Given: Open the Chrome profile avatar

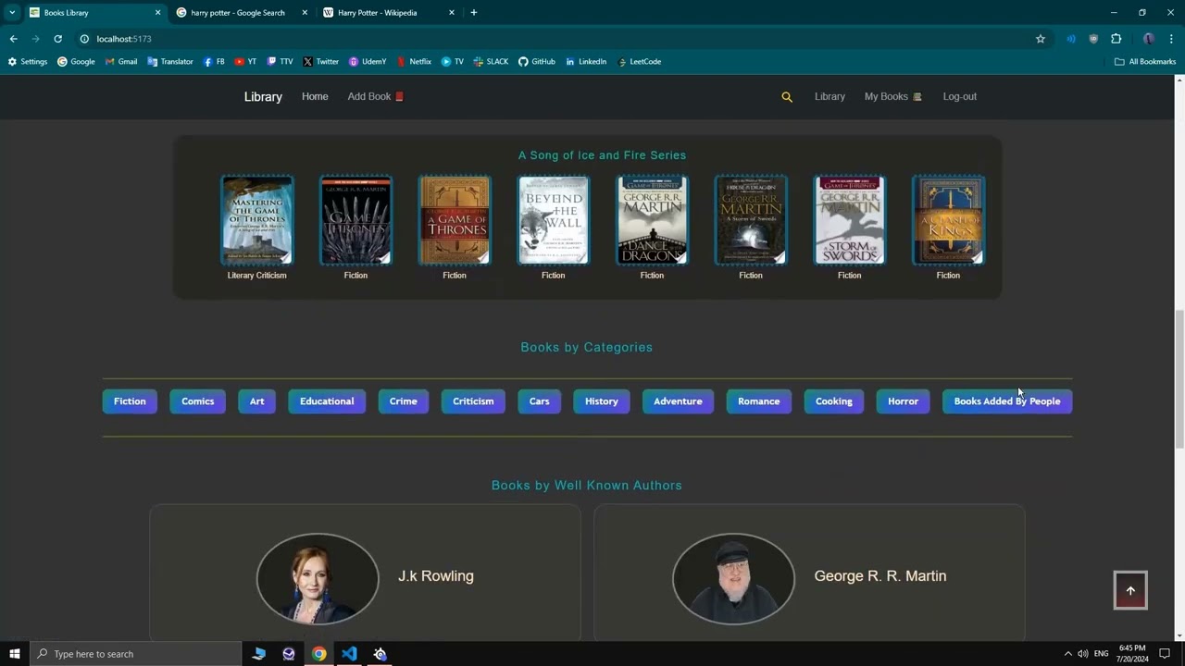Looking at the screenshot, I should click(x=1149, y=39).
